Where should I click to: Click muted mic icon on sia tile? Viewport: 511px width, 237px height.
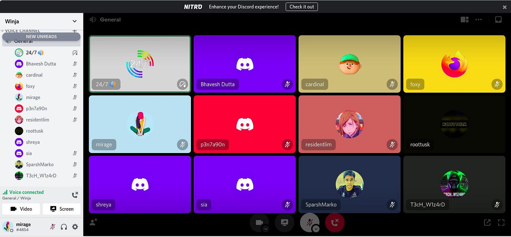pyautogui.click(x=287, y=205)
